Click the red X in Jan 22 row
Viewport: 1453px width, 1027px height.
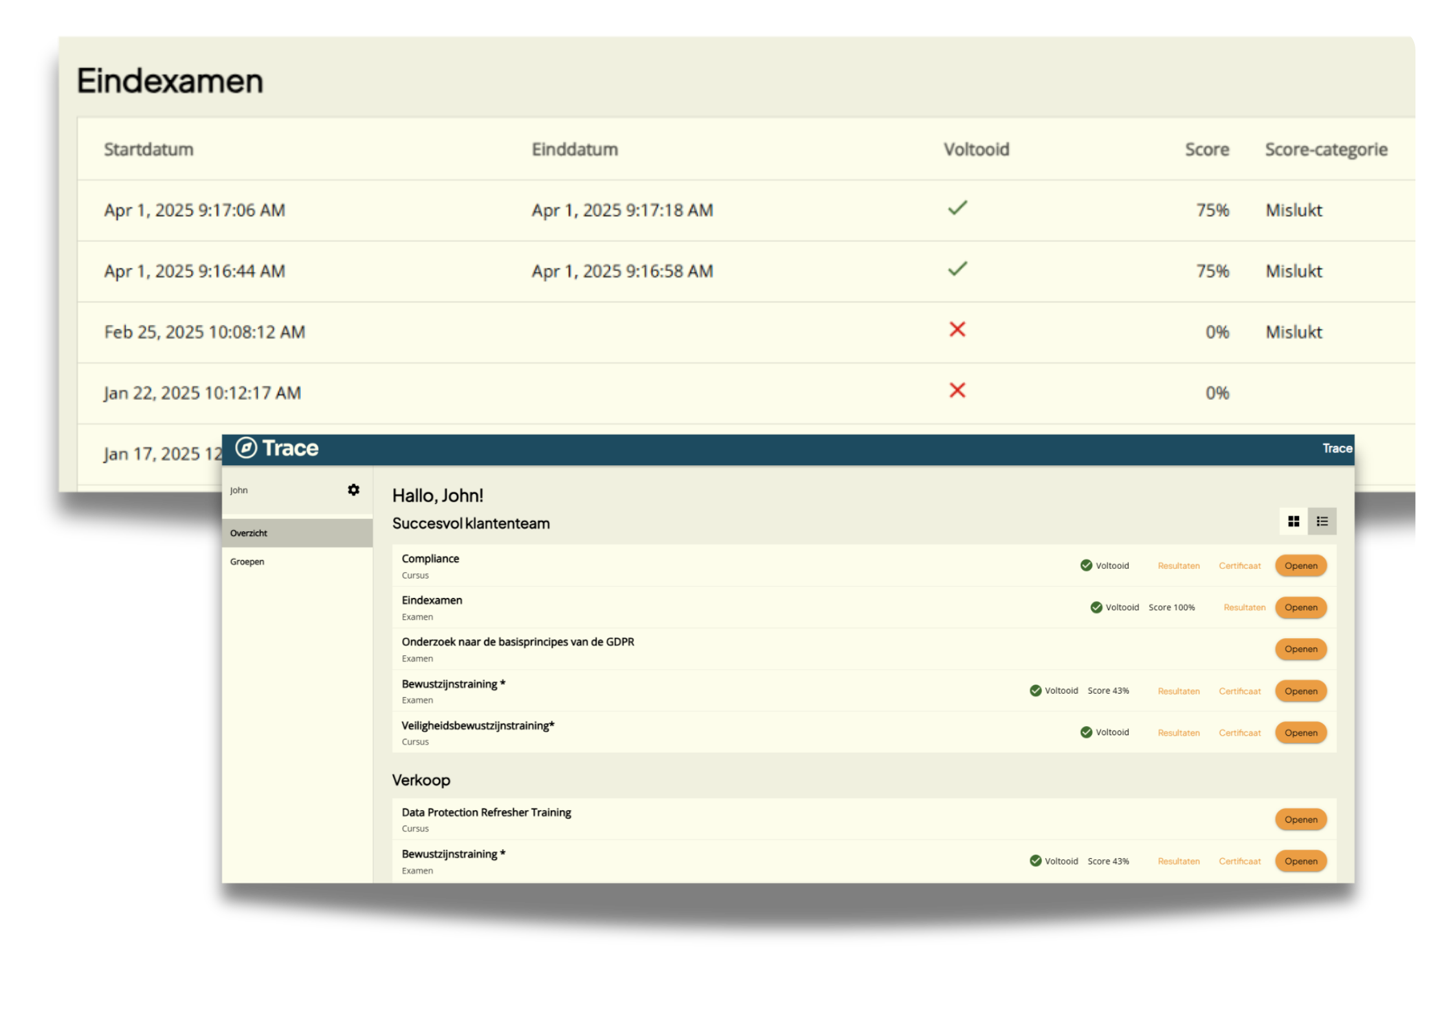(x=957, y=390)
